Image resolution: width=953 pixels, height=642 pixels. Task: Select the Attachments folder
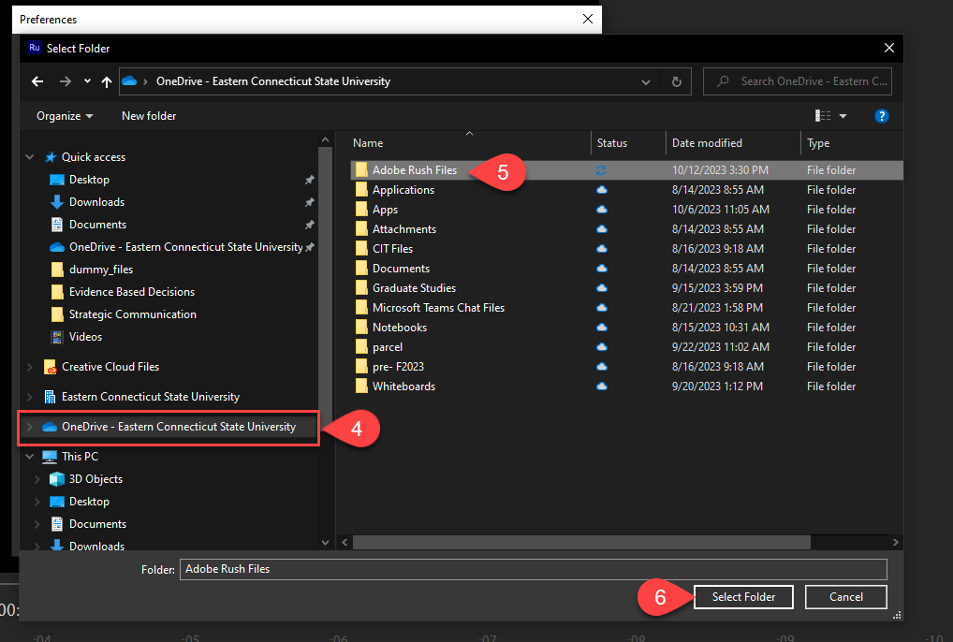[x=404, y=229]
